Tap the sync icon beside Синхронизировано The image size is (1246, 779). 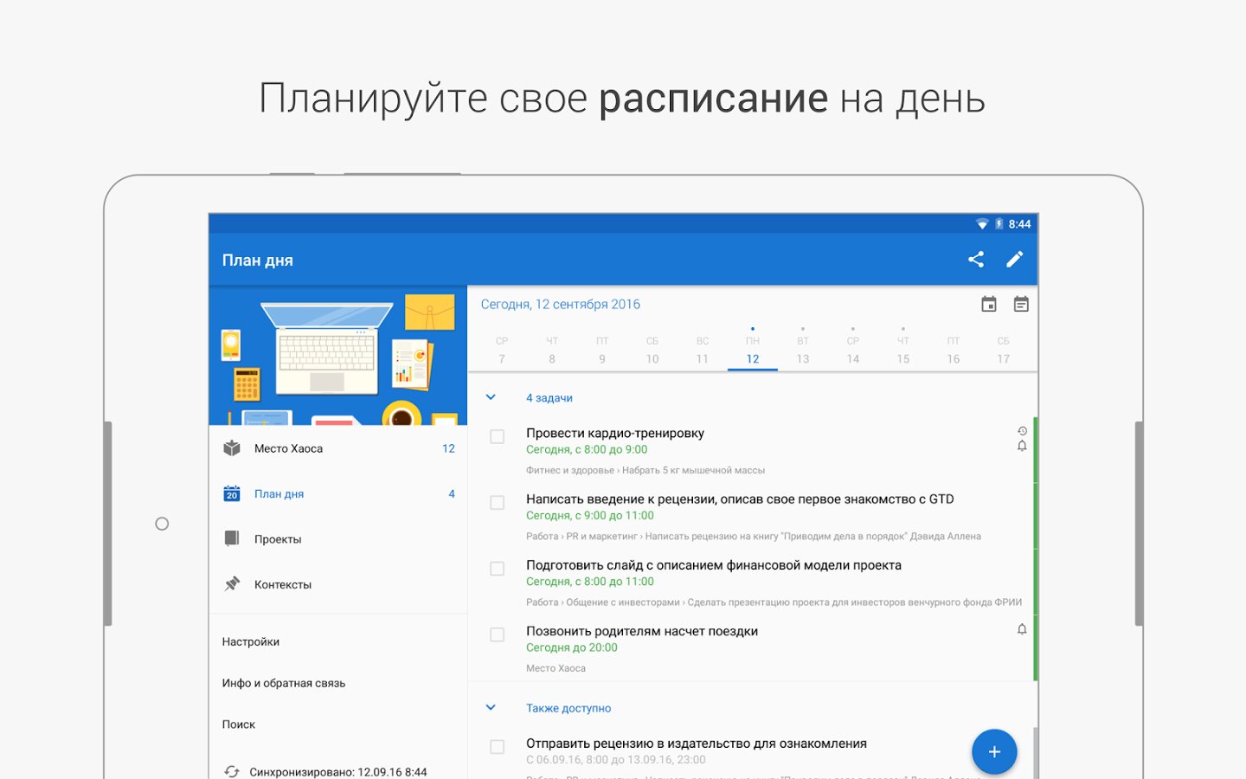232,771
